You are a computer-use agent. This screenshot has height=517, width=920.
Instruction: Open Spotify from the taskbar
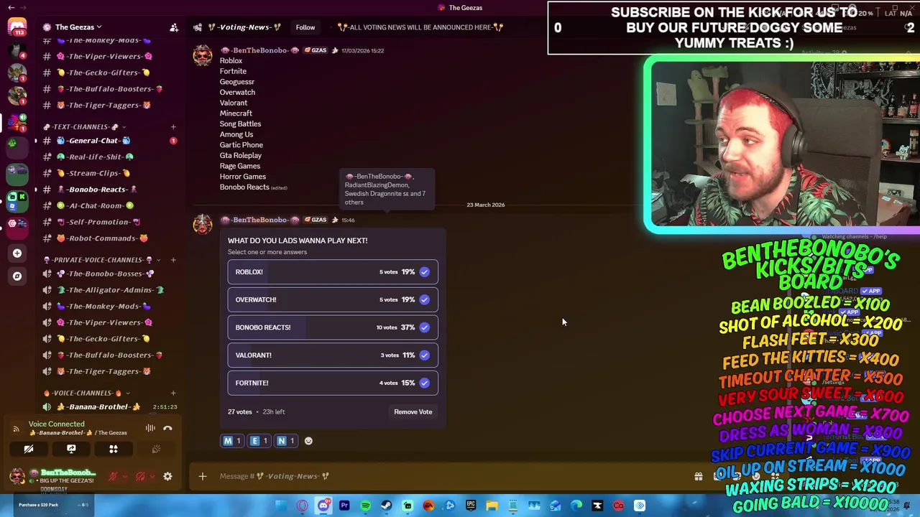tap(365, 506)
